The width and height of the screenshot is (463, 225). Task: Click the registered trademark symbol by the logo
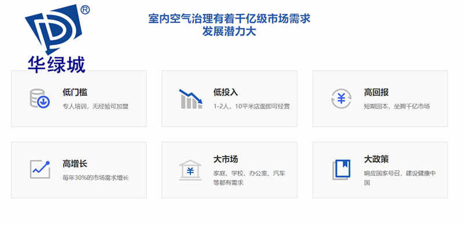point(85,10)
